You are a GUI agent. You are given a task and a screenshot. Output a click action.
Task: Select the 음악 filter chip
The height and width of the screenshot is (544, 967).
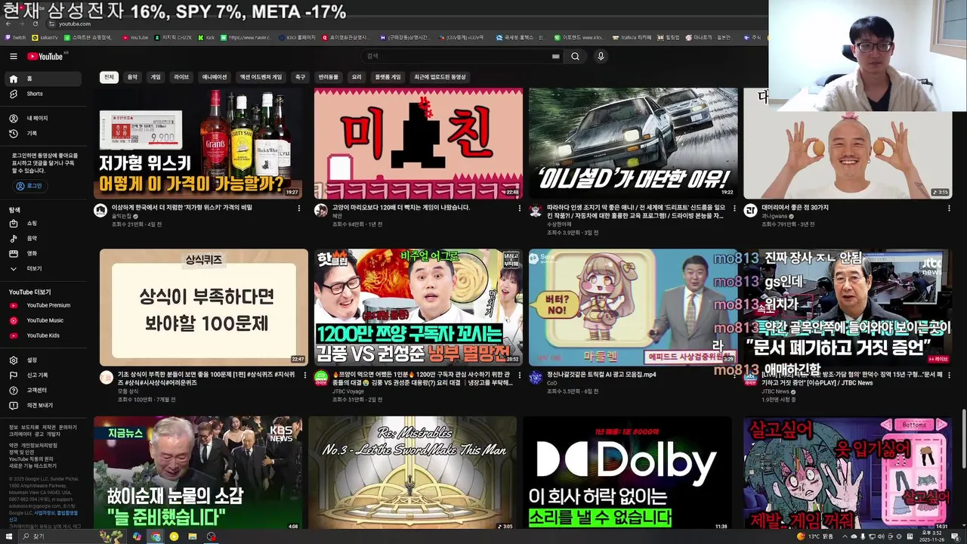132,77
